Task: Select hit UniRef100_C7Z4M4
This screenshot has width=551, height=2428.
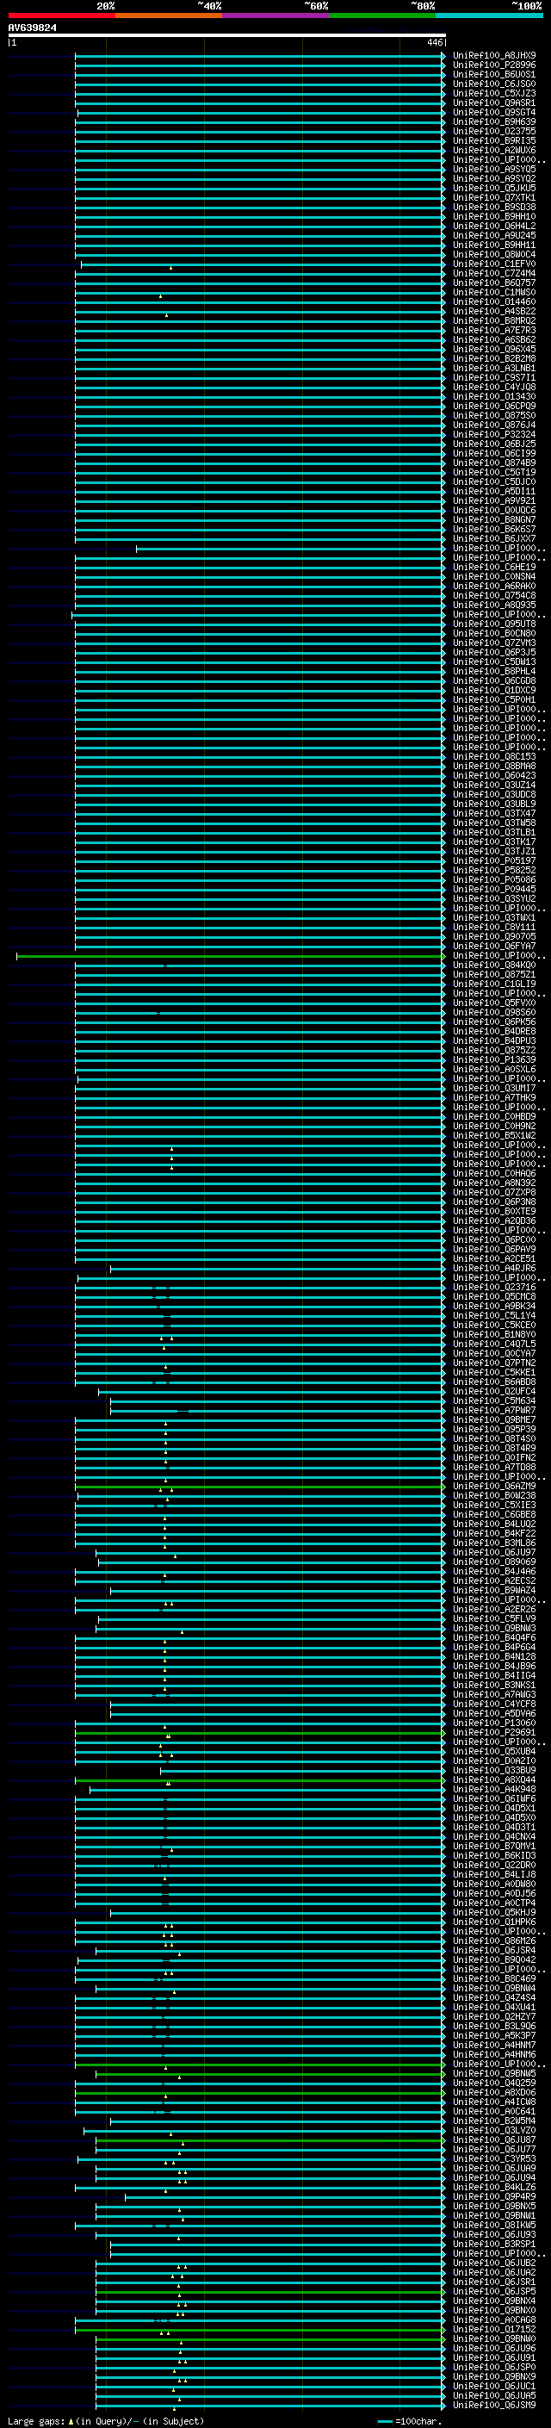Action: pos(493,273)
